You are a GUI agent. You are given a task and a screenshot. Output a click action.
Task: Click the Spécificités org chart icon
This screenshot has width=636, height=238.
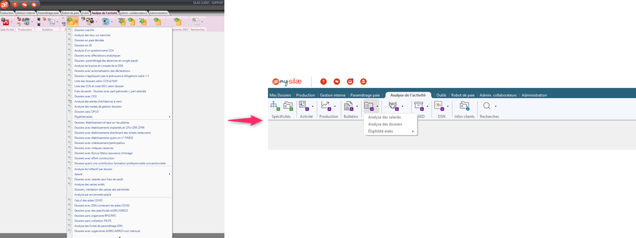click(x=274, y=106)
